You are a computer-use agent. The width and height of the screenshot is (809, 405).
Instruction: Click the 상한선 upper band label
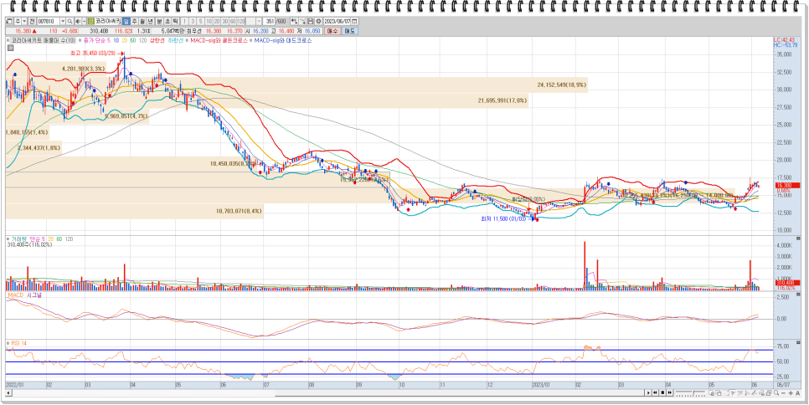157,39
